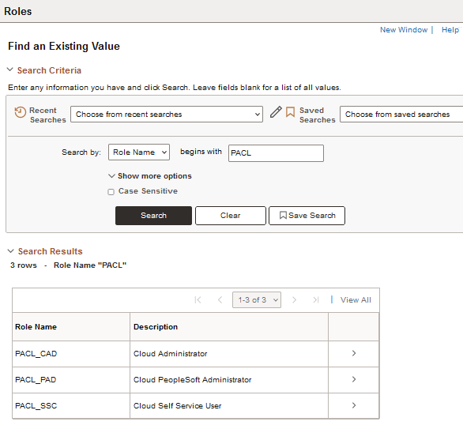This screenshot has height=429, width=463.
Task: Click the Recent Searches clock icon
Action: coord(20,112)
